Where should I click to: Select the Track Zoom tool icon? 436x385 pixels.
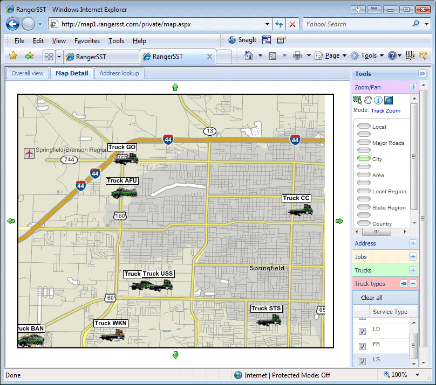coord(357,100)
